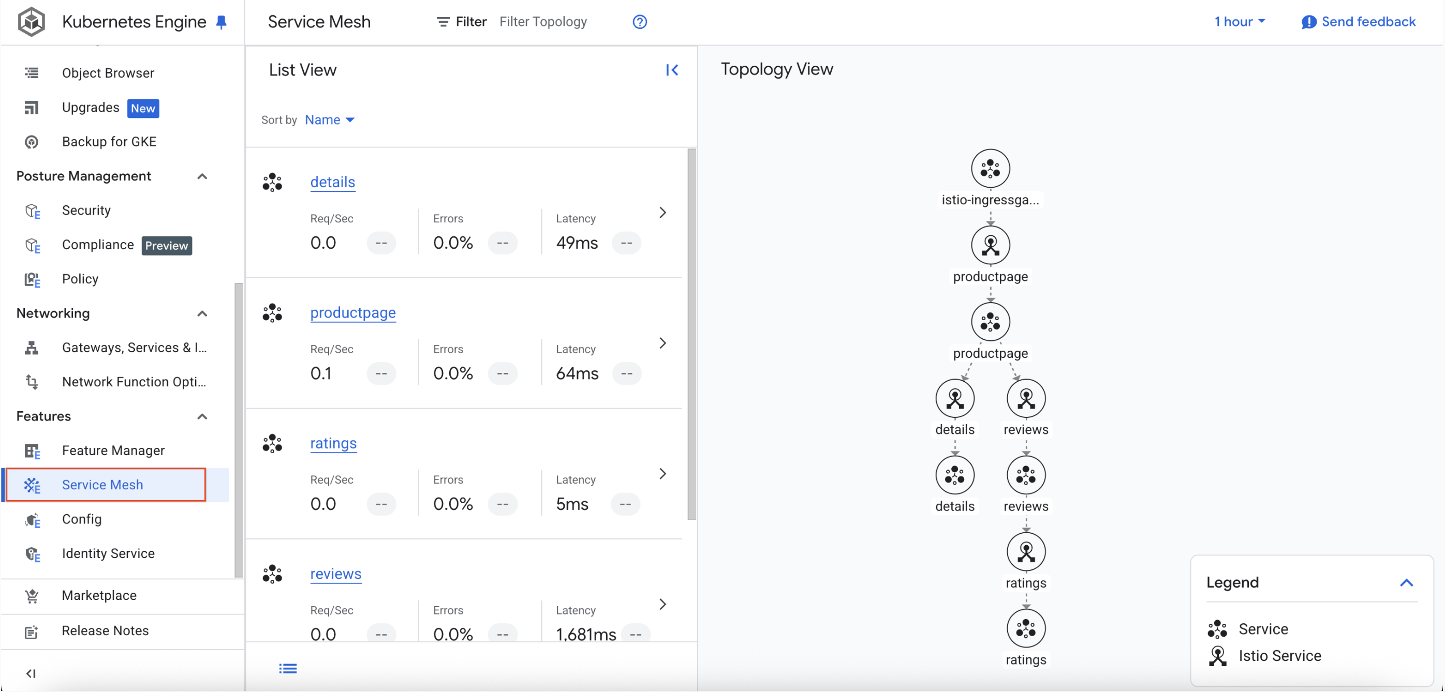Select the ratings Istio Service node in the topology
Screen dimensions: 1445x692
[1025, 552]
